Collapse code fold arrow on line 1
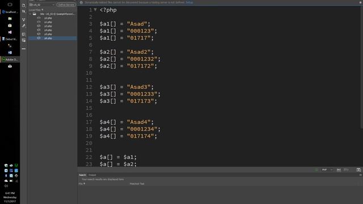Screen dimensions: 363x204 pyautogui.click(x=95, y=10)
